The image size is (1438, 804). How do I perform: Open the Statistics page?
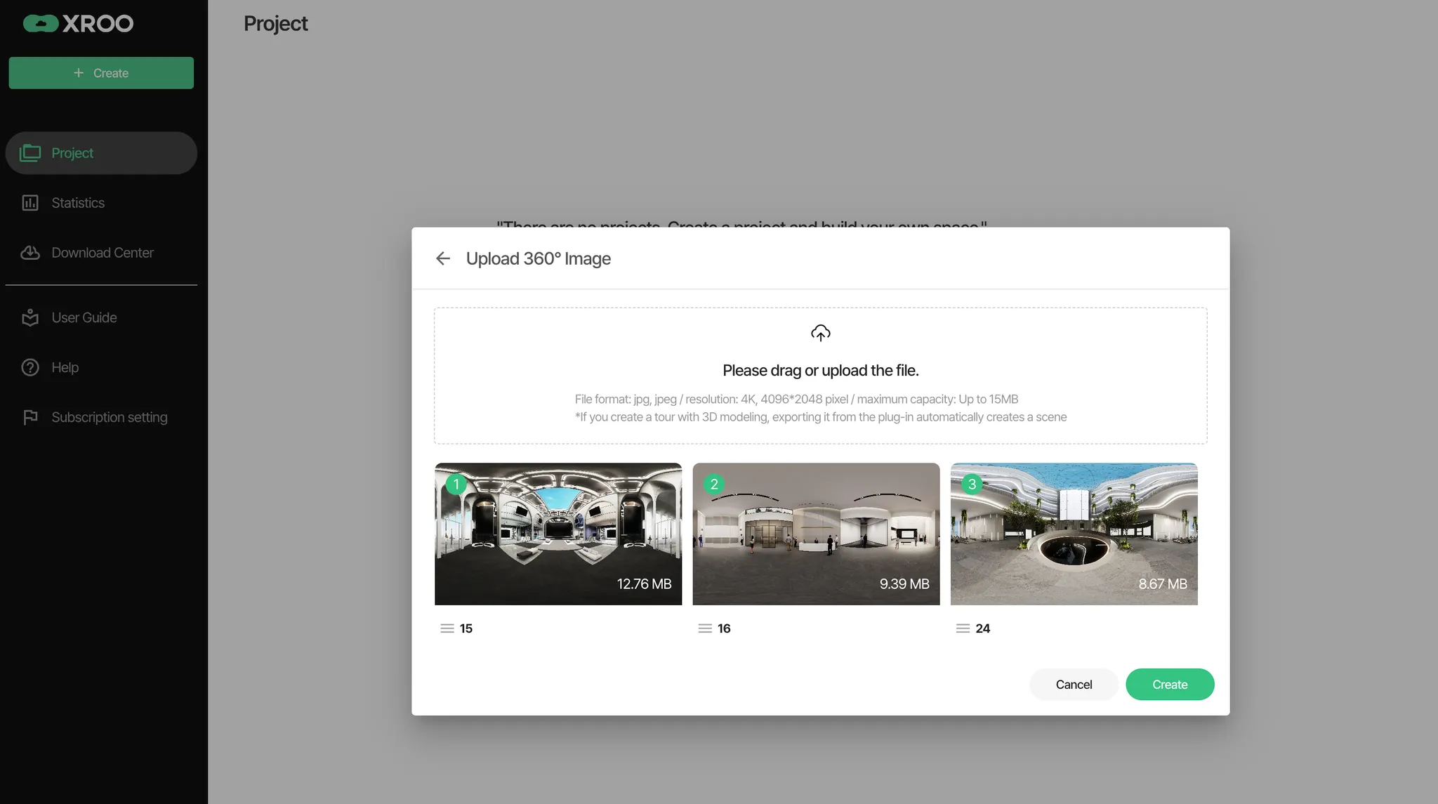click(x=78, y=203)
